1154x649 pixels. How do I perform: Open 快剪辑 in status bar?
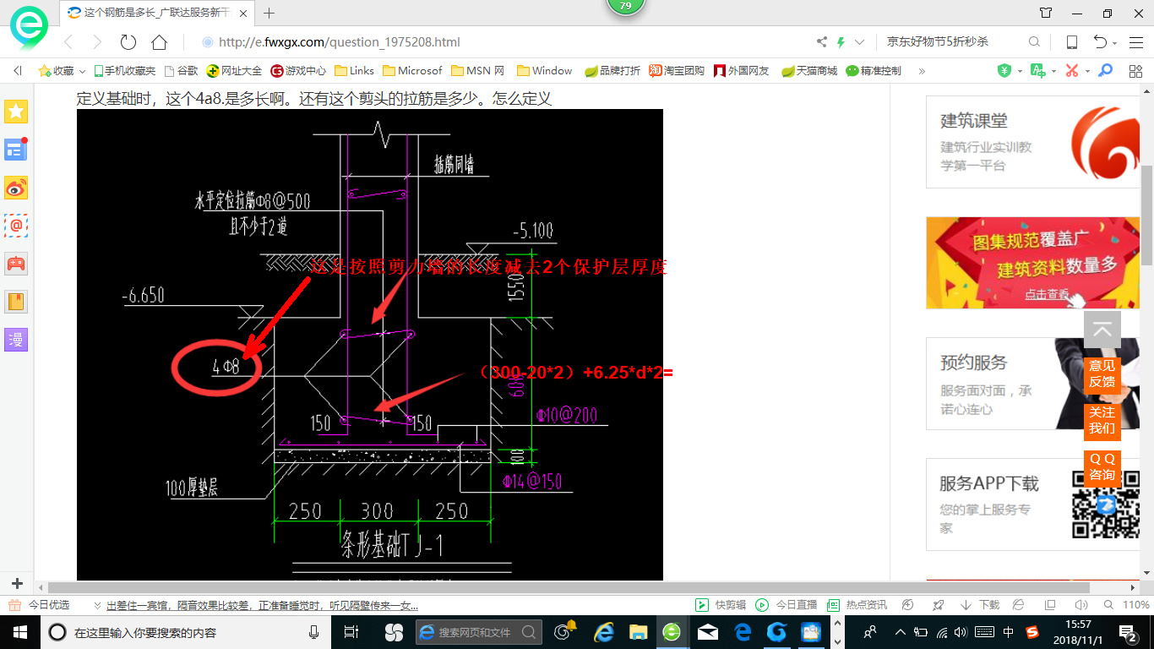721,605
